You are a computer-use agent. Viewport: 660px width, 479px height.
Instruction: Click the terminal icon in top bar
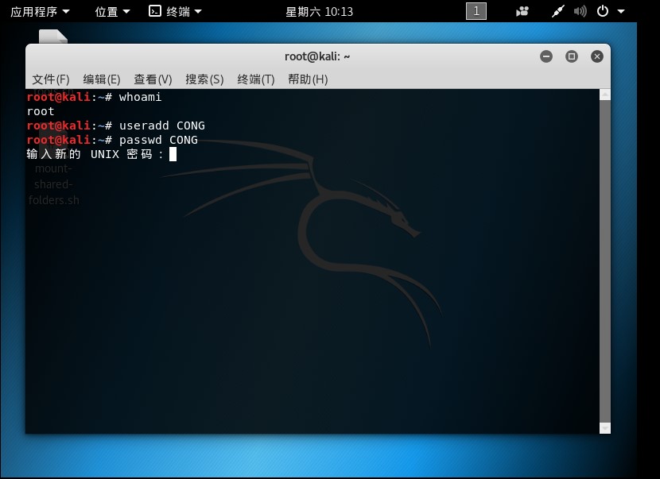[155, 11]
